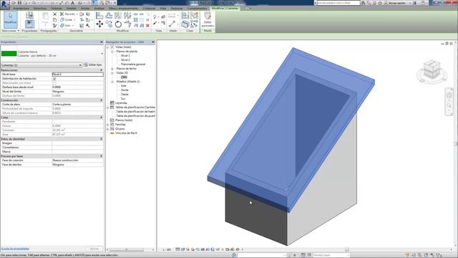Click the Propiedades panel icon in ribbon

pos(29,24)
